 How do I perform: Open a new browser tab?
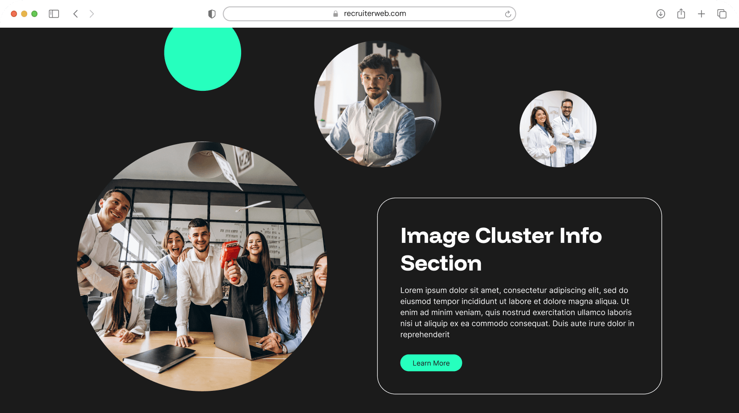pos(701,14)
